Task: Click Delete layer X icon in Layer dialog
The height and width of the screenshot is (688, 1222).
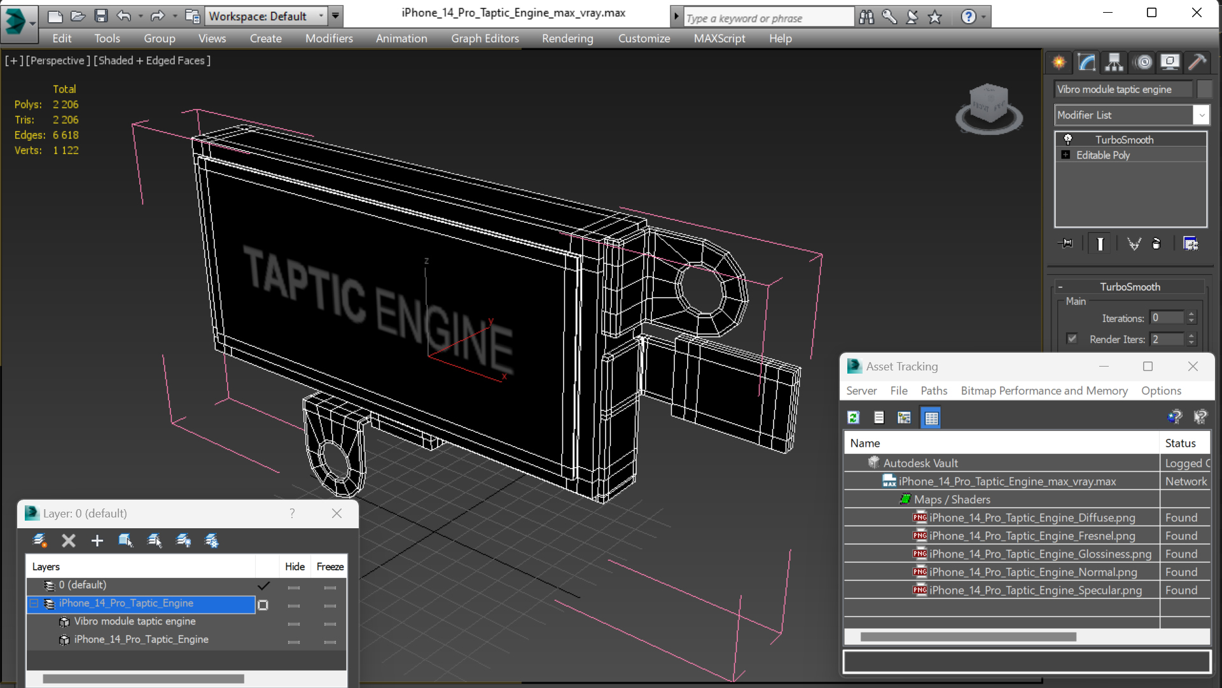Action: click(x=69, y=541)
